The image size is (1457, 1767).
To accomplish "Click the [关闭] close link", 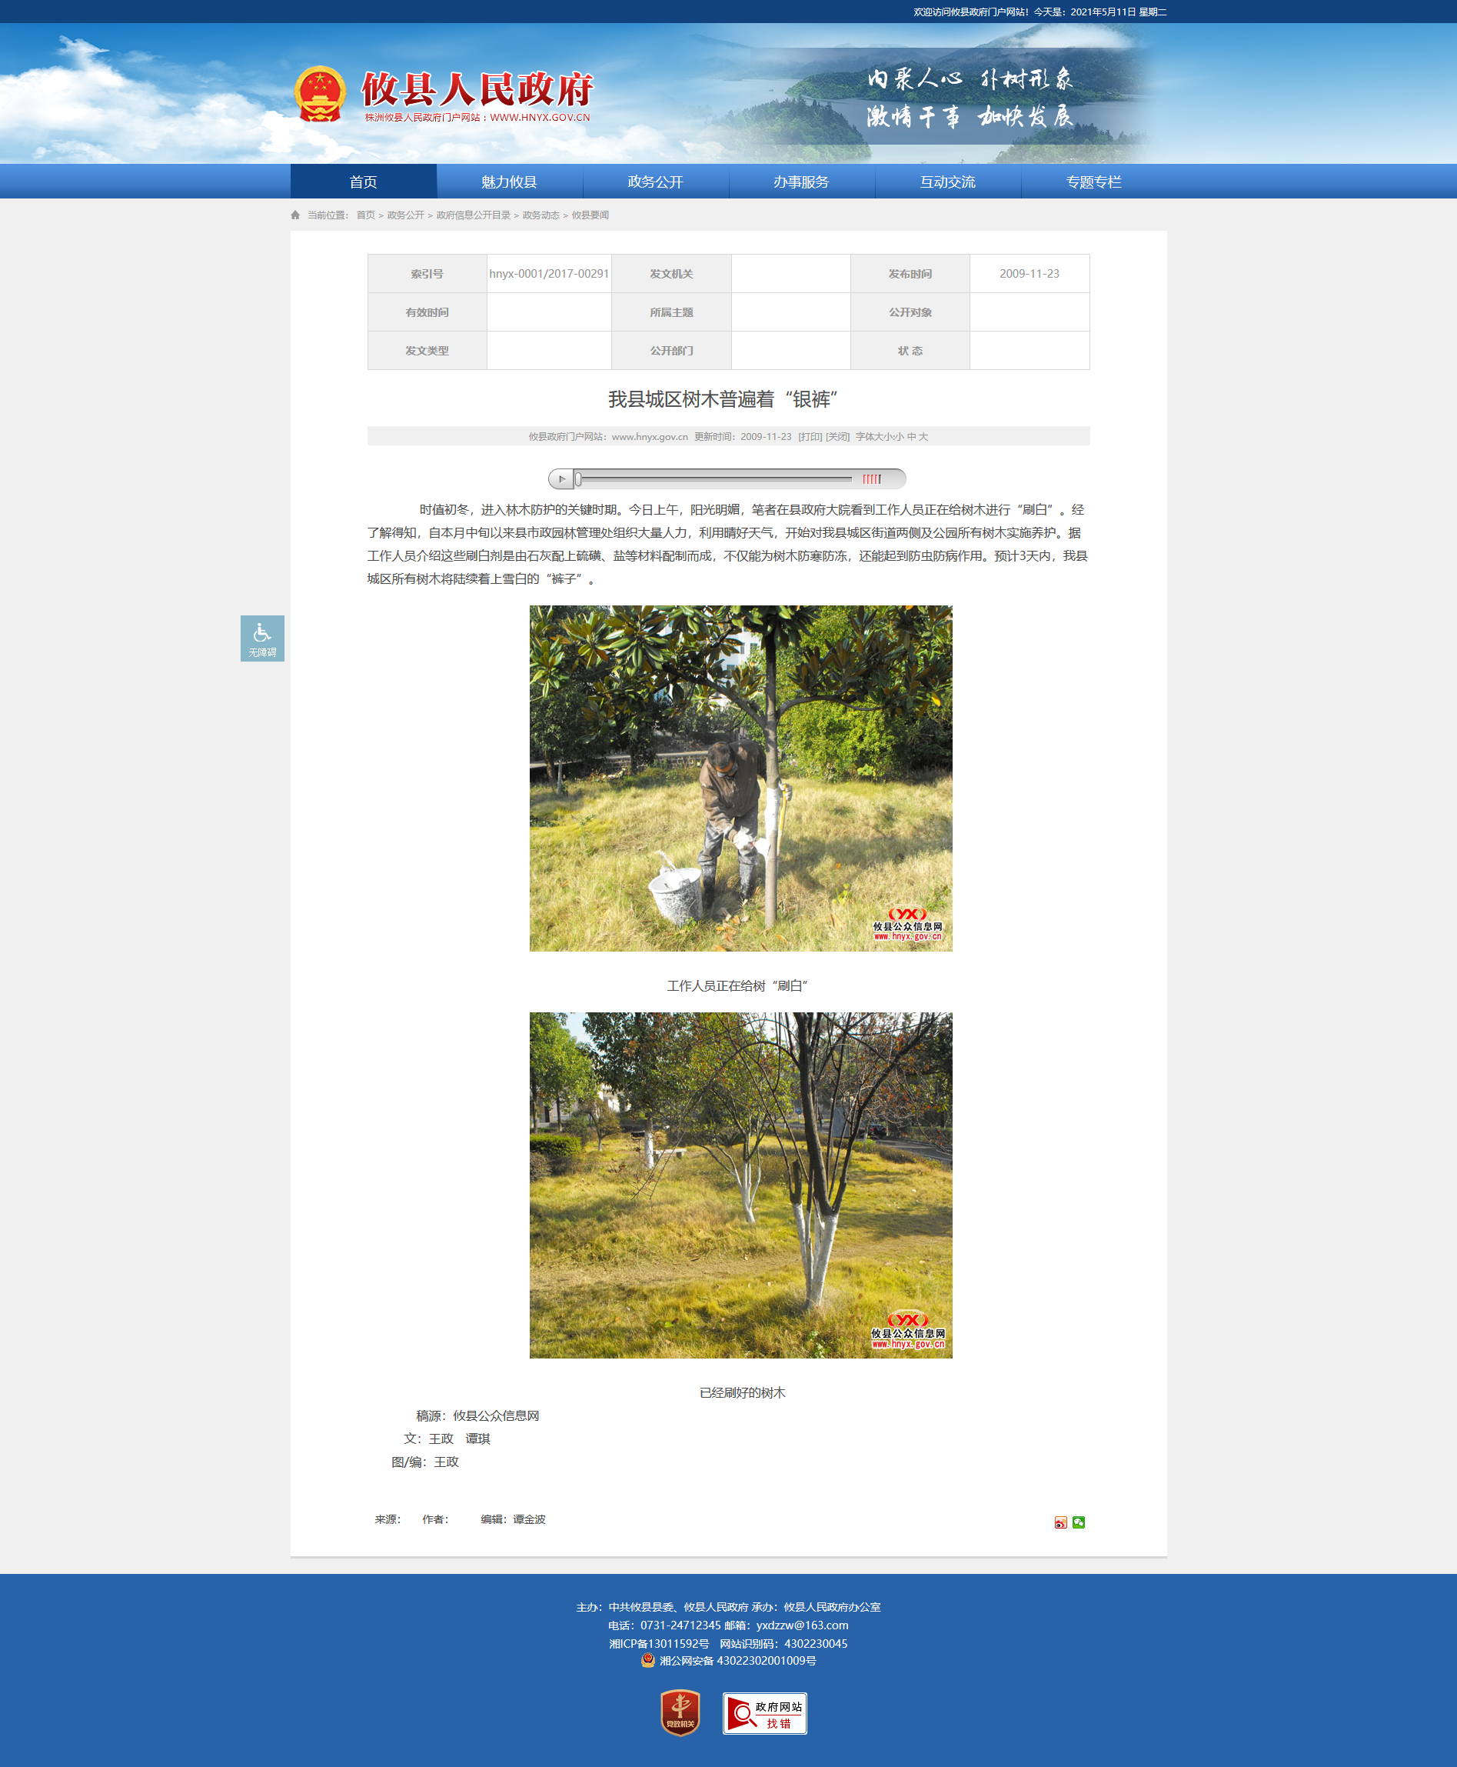I will 837,437.
